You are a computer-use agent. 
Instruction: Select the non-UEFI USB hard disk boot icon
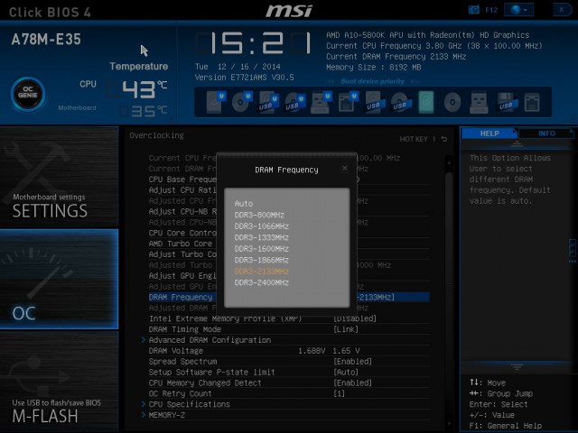tap(375, 102)
